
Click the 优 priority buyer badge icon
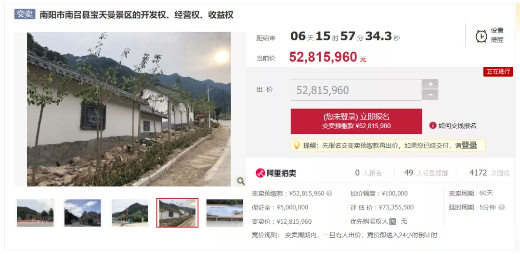click(392, 221)
